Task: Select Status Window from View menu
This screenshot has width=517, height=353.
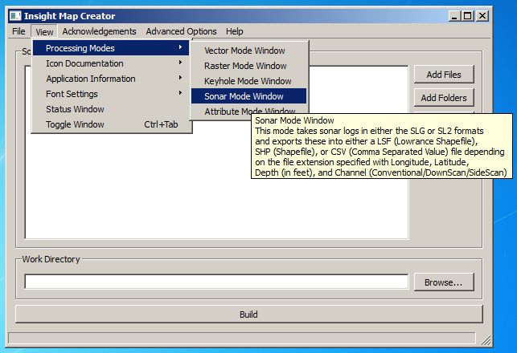Action: coord(75,109)
